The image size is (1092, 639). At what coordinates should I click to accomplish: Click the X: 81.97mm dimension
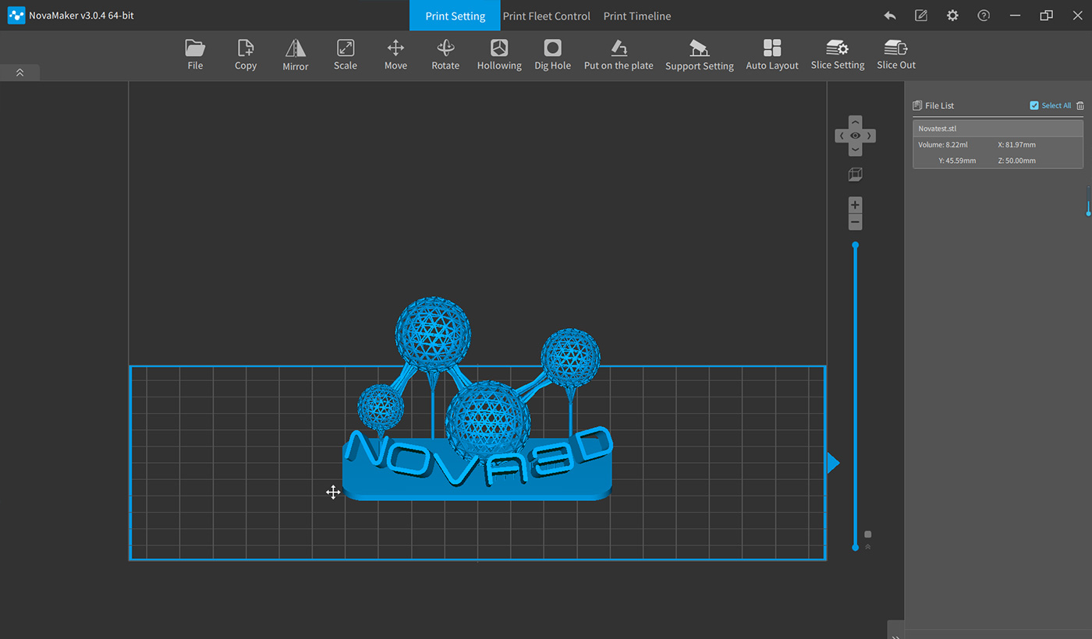click(1017, 145)
